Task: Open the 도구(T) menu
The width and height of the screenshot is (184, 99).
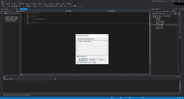Action: tap(45, 4)
